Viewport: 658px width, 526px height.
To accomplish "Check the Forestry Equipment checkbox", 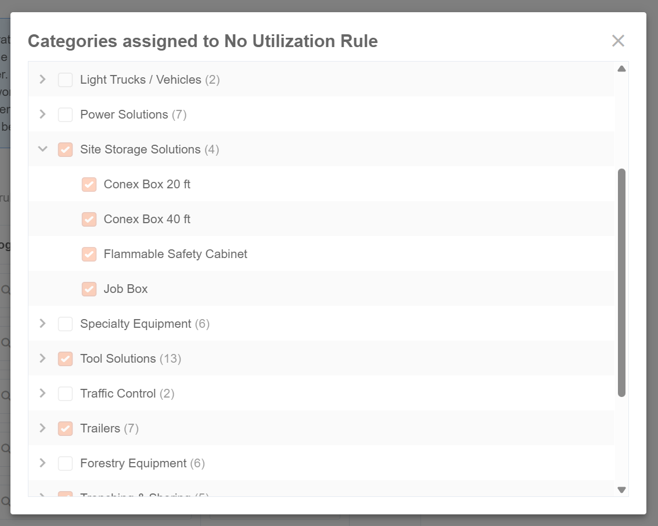I will [x=66, y=463].
